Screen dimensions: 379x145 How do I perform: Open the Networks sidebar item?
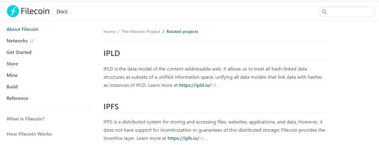click(x=17, y=41)
